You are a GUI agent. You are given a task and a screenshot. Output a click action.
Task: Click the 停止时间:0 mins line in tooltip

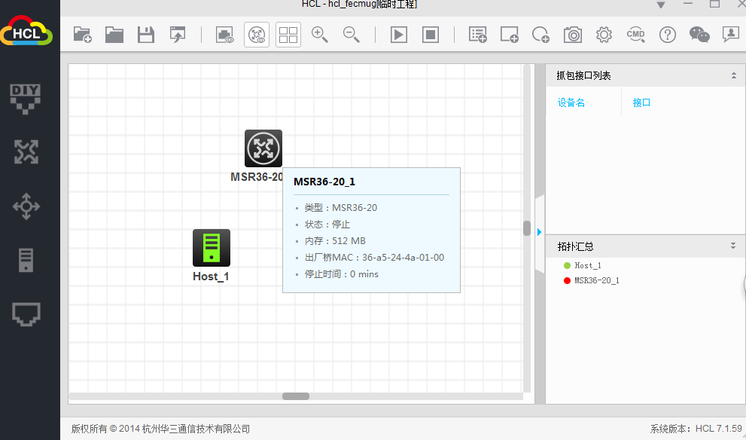[342, 274]
